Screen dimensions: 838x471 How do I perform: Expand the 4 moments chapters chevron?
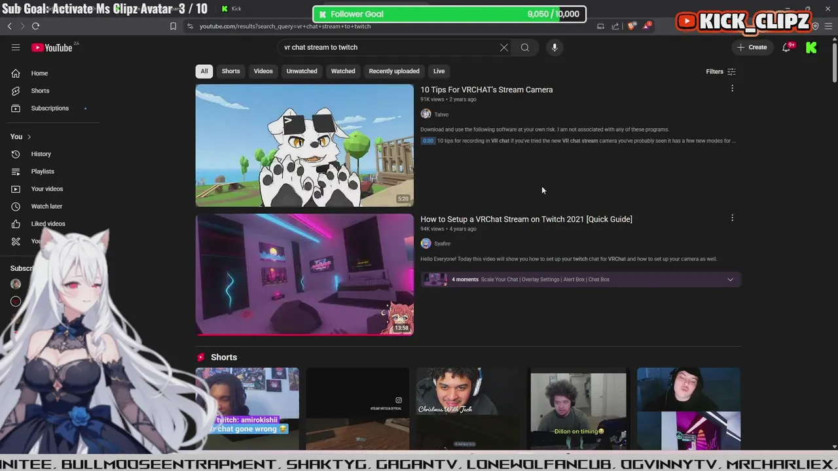coord(730,279)
